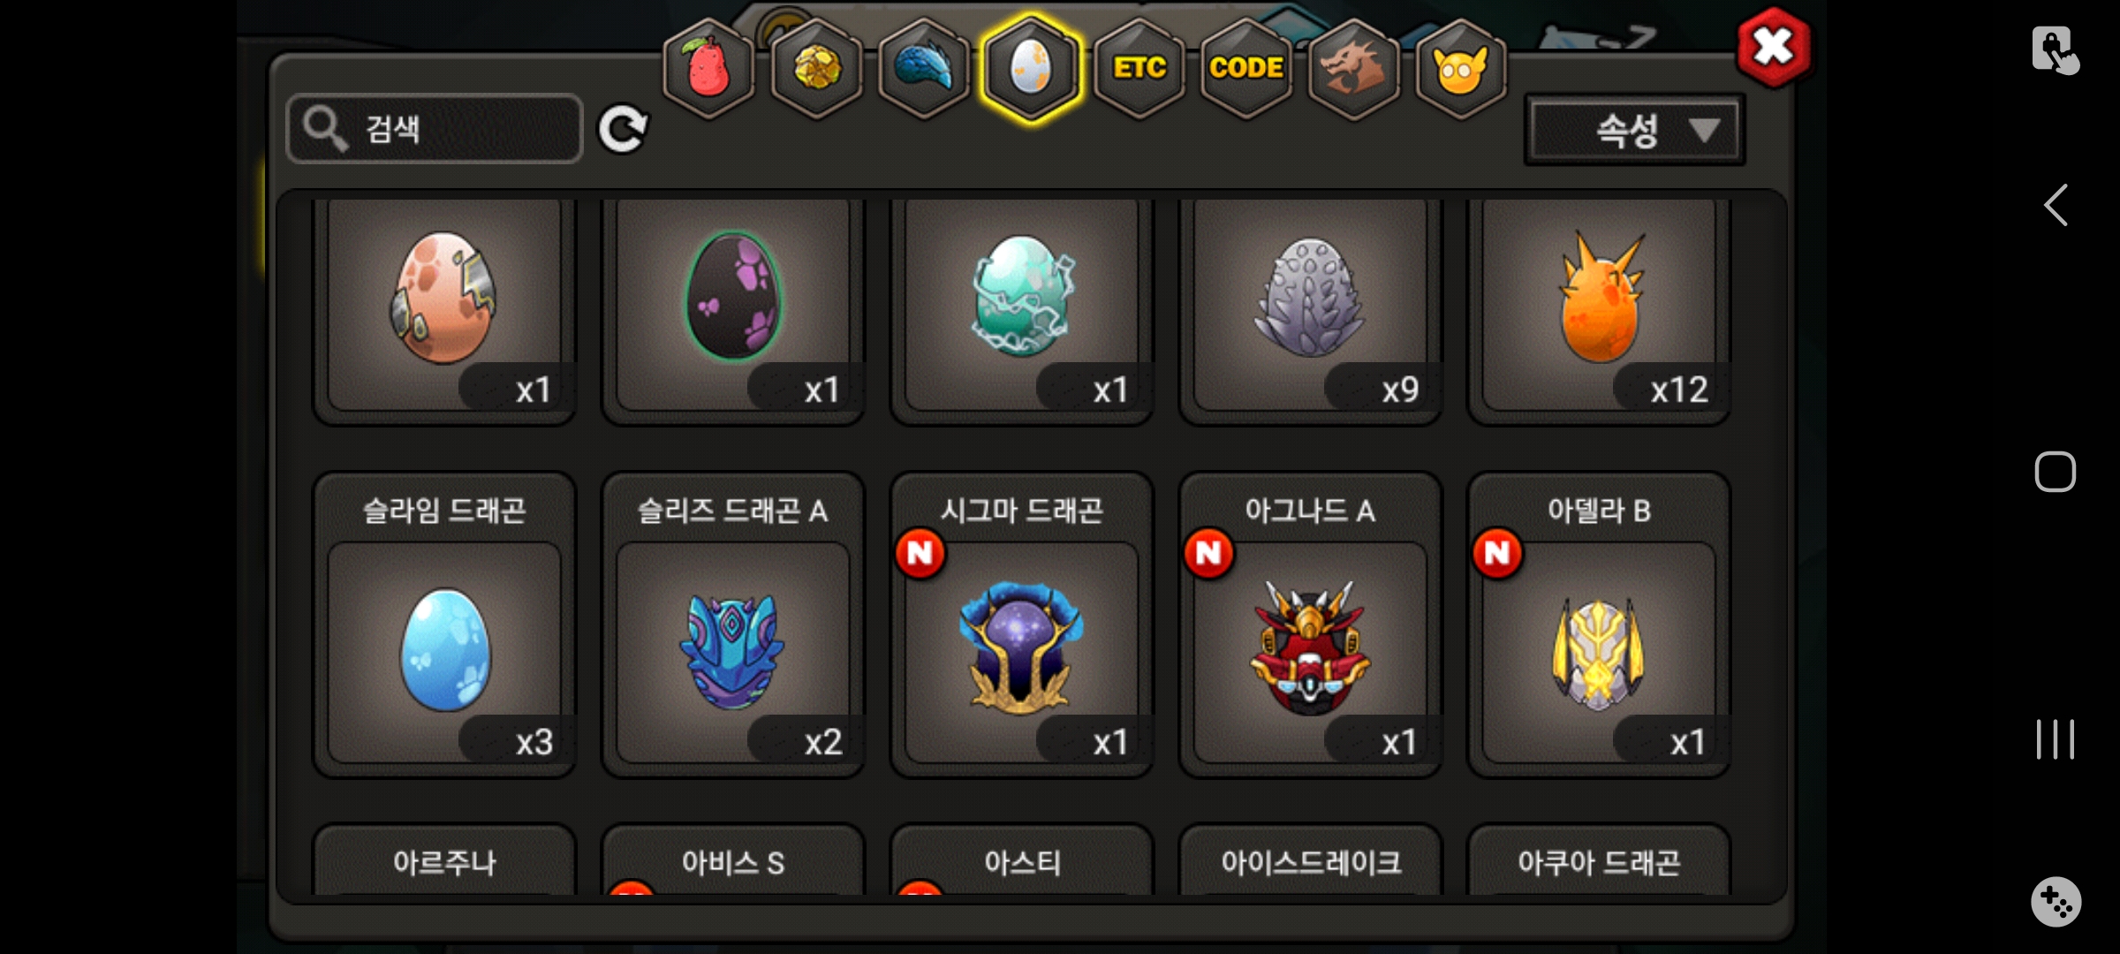The image size is (2120, 954).
Task: Select the gold nugget category tab
Action: point(816,68)
